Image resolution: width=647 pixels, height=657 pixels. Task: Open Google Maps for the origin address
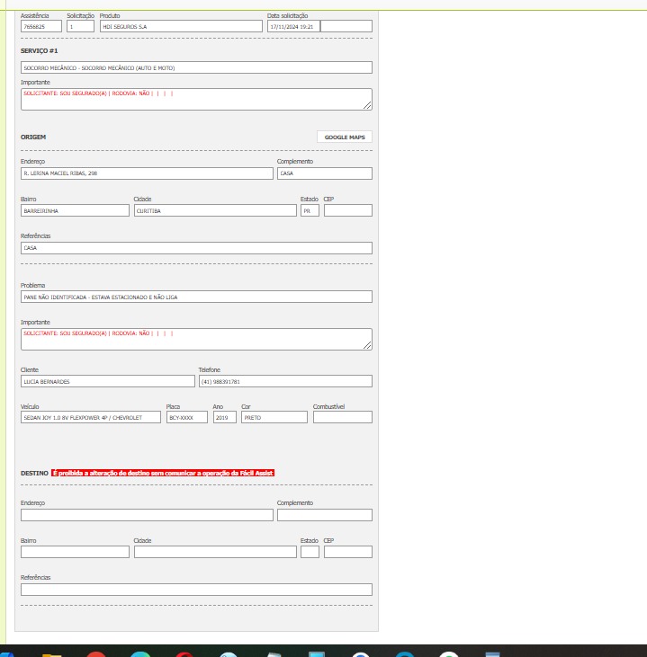point(344,138)
